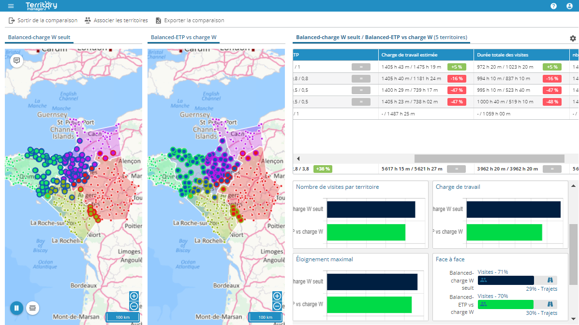Click the legend card icon beside pause button
This screenshot has height=325, width=579.
coord(32,308)
